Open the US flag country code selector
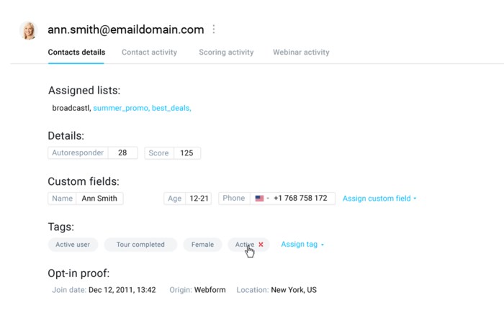Screen dimensions: 504x318 point(262,199)
